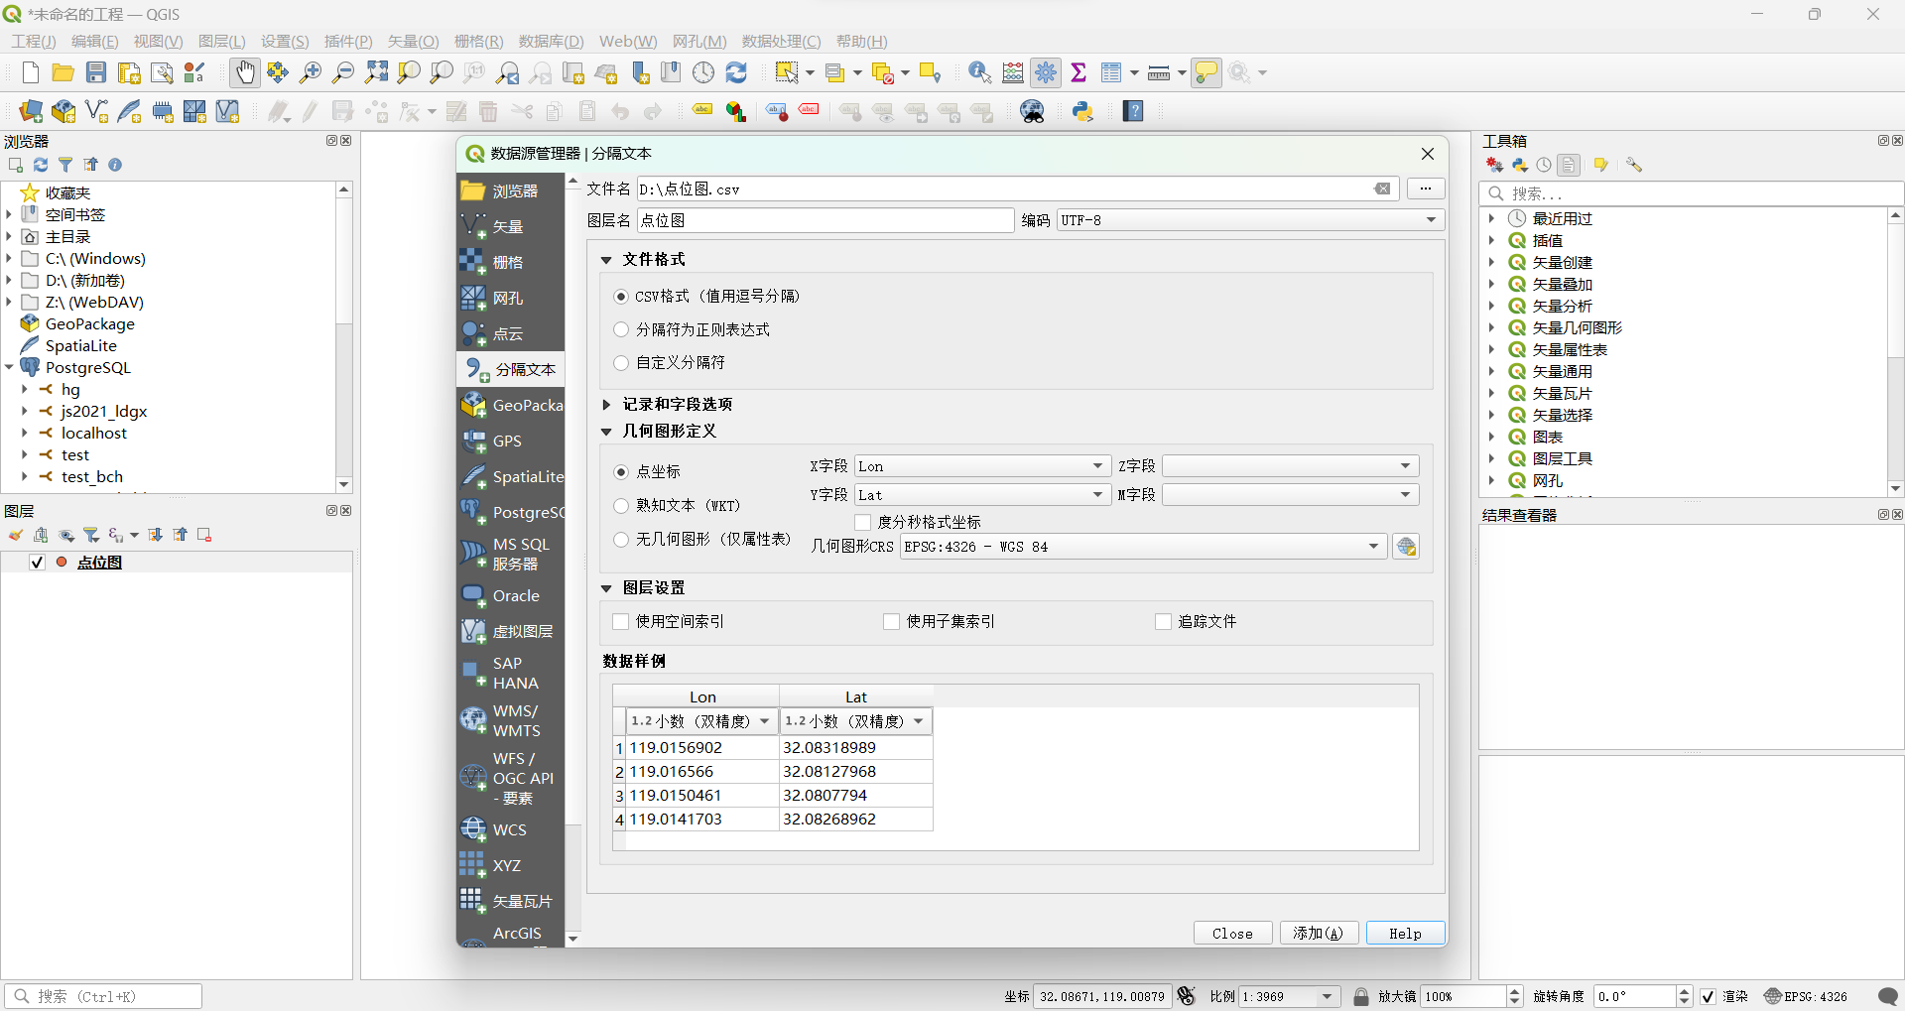Clear the file name field icon
Screen dimensions: 1905x1011
tap(1382, 189)
